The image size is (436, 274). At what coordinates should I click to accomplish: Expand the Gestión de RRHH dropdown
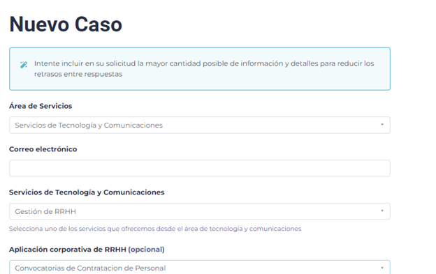pyautogui.click(x=200, y=211)
